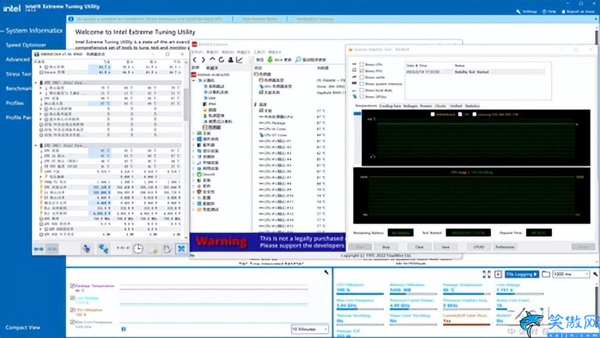Collapse second CPU sensor group in HWiNFO
The image size is (600, 338).
(x=36, y=146)
